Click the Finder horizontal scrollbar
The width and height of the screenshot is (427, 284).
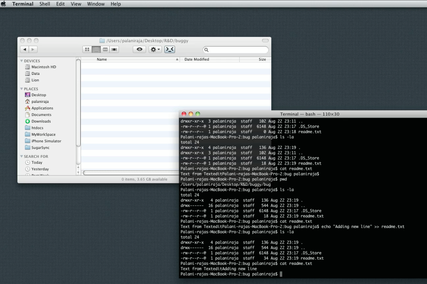[131, 173]
